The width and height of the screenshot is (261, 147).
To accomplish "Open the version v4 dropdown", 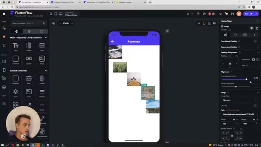I will (x=190, y=14).
